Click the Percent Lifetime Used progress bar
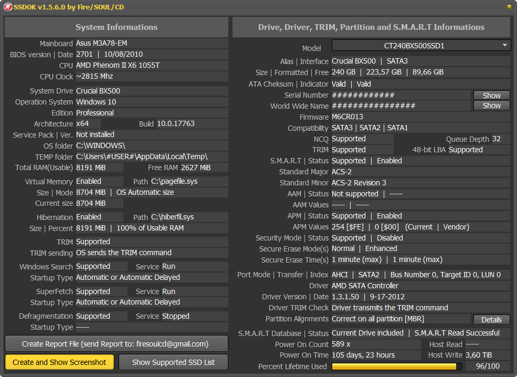 pos(397,366)
